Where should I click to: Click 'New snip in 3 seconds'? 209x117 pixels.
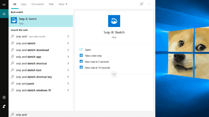pos(97,62)
